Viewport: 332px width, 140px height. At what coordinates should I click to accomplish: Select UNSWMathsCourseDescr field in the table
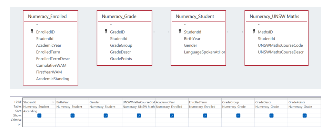click(281, 52)
